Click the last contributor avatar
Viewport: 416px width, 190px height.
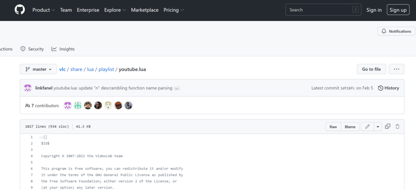click(x=128, y=105)
